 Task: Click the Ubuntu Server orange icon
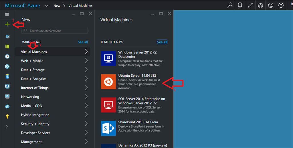[108, 82]
